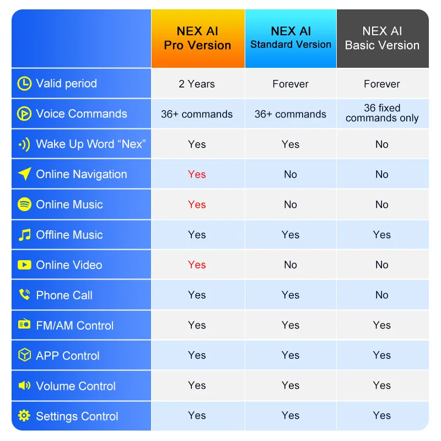The width and height of the screenshot is (441, 441).
Task: Click the Voice Commands play icon
Action: click(x=24, y=114)
